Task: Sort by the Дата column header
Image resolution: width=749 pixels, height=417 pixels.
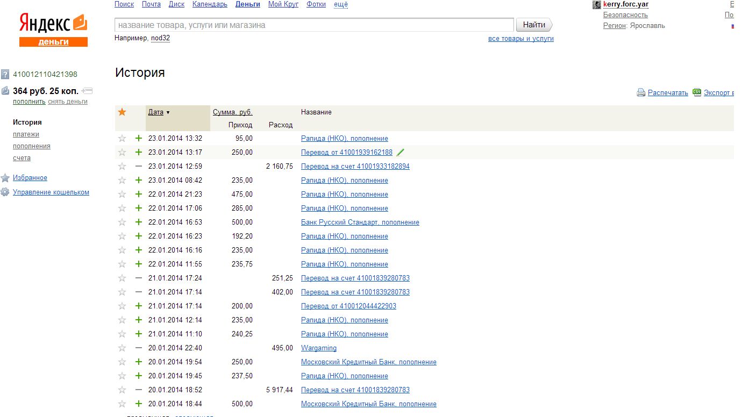Action: tap(156, 112)
